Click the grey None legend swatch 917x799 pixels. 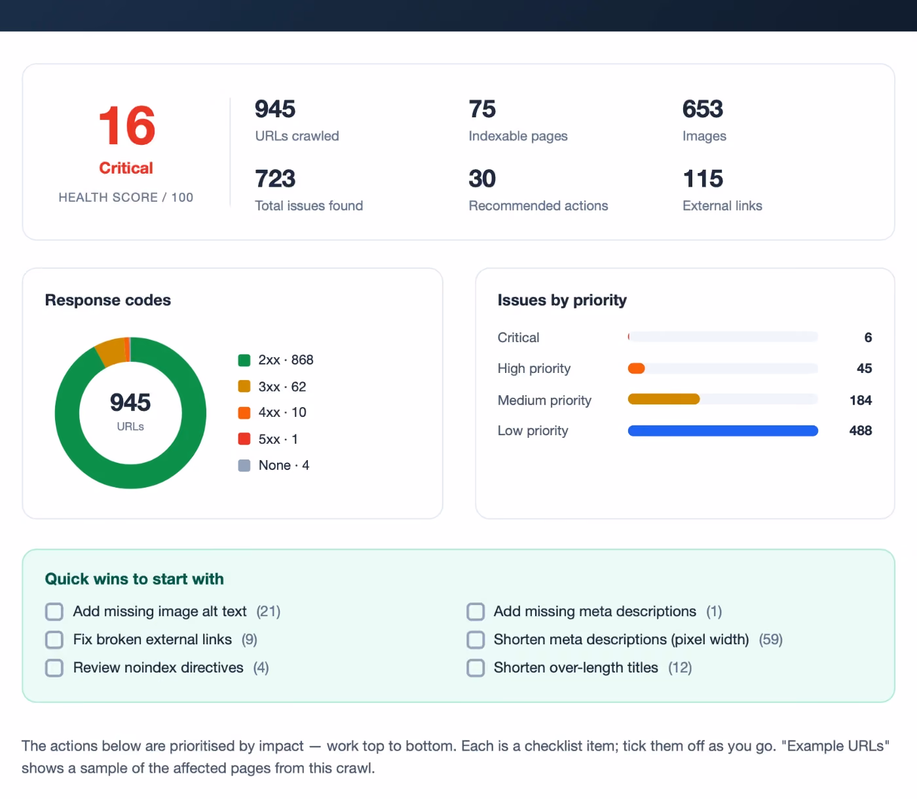point(244,465)
